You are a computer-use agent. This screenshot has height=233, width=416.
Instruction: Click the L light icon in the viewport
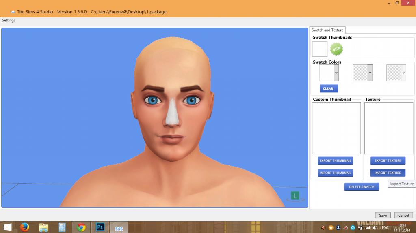coord(295,196)
